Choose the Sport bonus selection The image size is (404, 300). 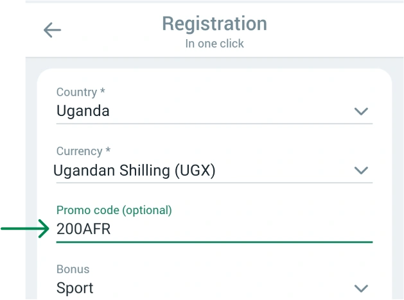tap(75, 288)
